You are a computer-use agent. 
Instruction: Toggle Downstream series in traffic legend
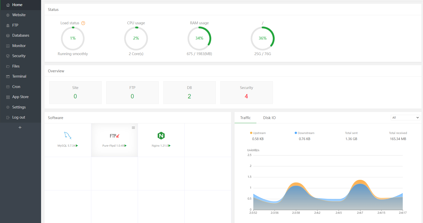click(x=305, y=133)
